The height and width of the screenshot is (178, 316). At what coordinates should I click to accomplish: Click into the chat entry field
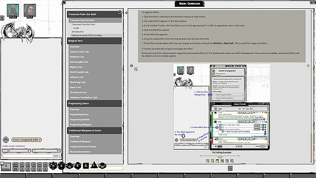31,156
